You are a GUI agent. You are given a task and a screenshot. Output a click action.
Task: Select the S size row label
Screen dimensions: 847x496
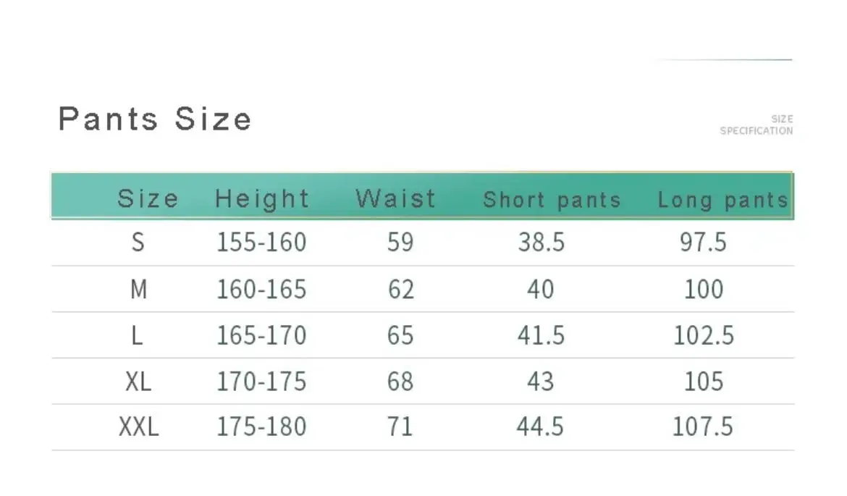(138, 242)
